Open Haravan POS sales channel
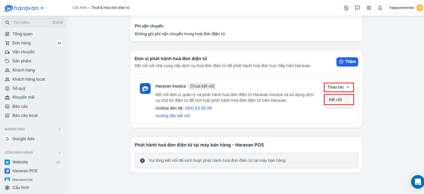Viewport: 424px width, 194px height. pyautogui.click(x=25, y=171)
